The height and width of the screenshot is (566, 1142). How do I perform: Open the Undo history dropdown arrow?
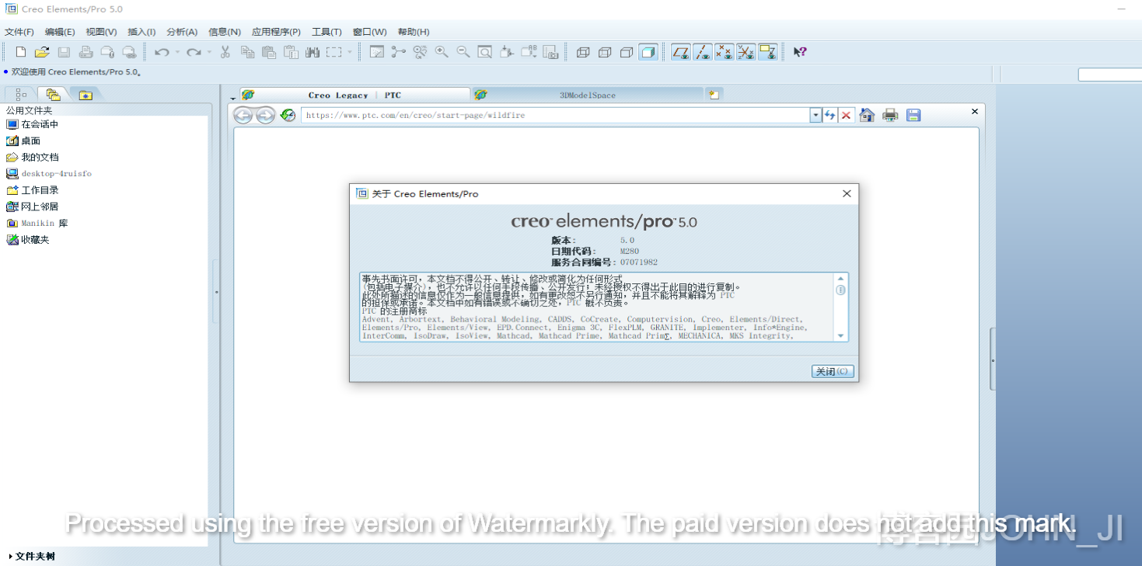[176, 52]
